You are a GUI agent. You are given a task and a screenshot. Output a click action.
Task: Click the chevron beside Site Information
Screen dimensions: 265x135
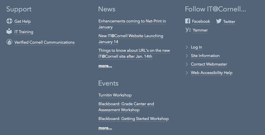(x=187, y=56)
